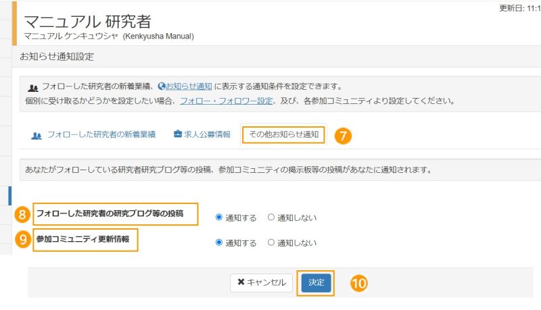541x310 pixels.
Task: Click the 参加コミュニティ更新情報 label
Action: [83, 239]
